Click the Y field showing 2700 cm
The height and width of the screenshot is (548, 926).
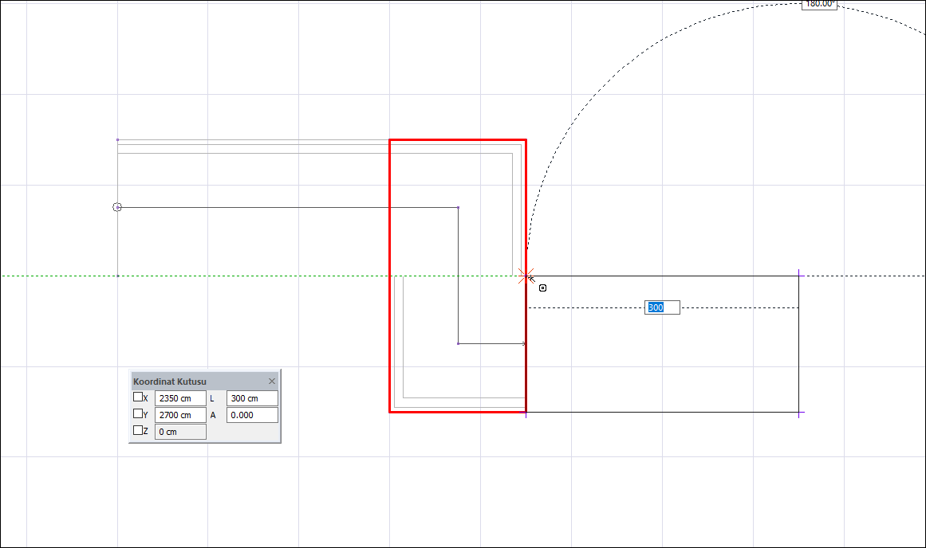coord(180,415)
